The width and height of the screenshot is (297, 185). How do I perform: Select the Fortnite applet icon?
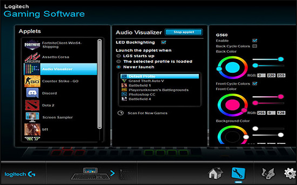32,45
